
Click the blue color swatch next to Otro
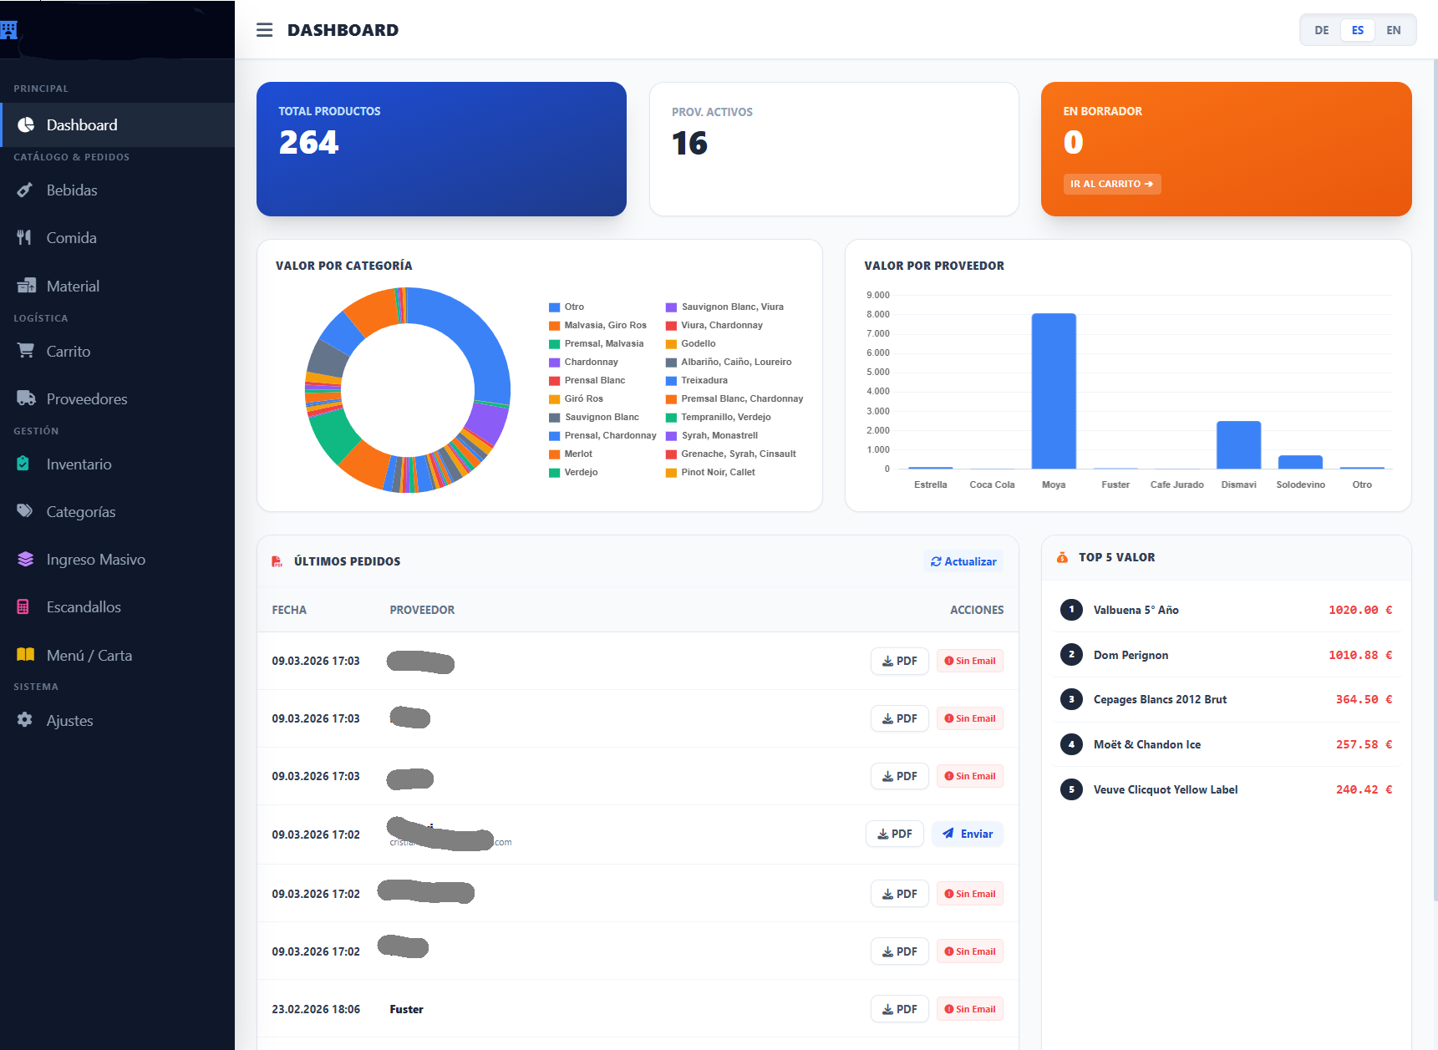(554, 307)
